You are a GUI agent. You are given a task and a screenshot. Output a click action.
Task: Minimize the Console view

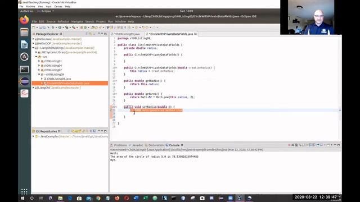pyautogui.click(x=335, y=145)
